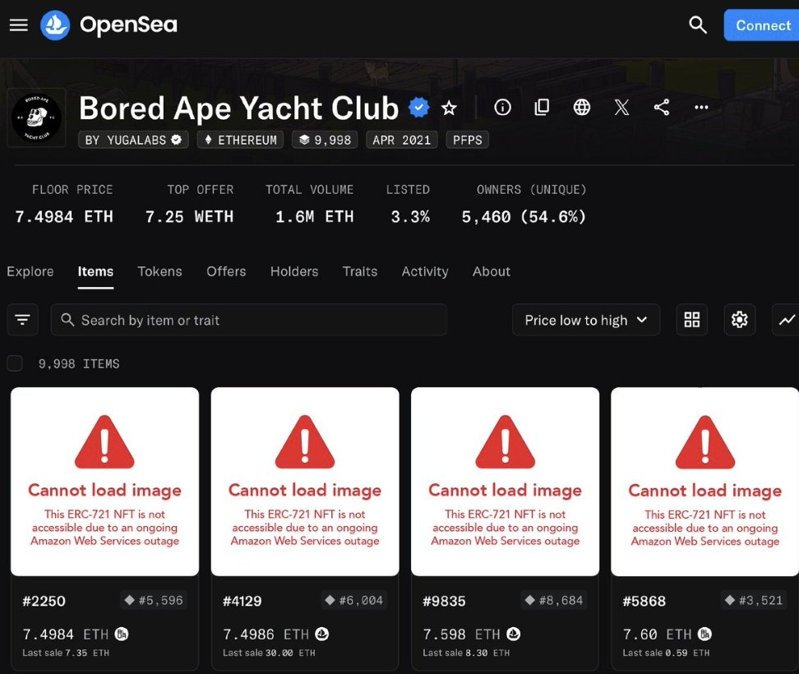
Task: Click the copy contract icon
Action: [x=542, y=107]
